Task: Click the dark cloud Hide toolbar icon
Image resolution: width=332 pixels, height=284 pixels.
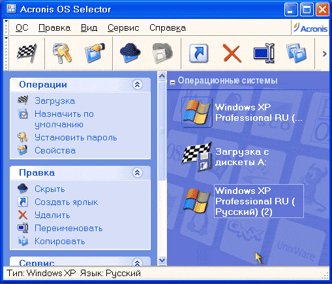Action: [130, 53]
